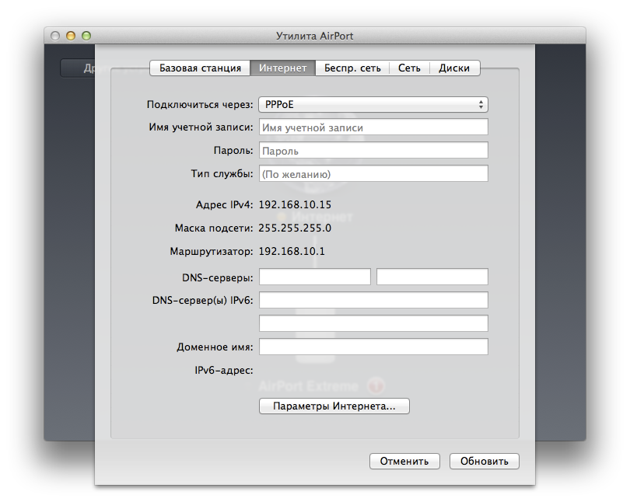Switch to the Базовая станция tab
Viewport: 630px width, 502px height.
click(200, 68)
